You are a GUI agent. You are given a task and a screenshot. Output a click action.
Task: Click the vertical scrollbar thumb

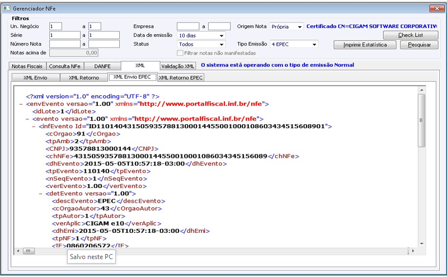(x=422, y=121)
